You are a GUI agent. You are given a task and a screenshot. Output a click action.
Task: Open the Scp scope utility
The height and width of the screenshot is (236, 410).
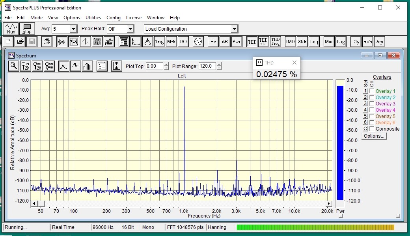(379, 42)
